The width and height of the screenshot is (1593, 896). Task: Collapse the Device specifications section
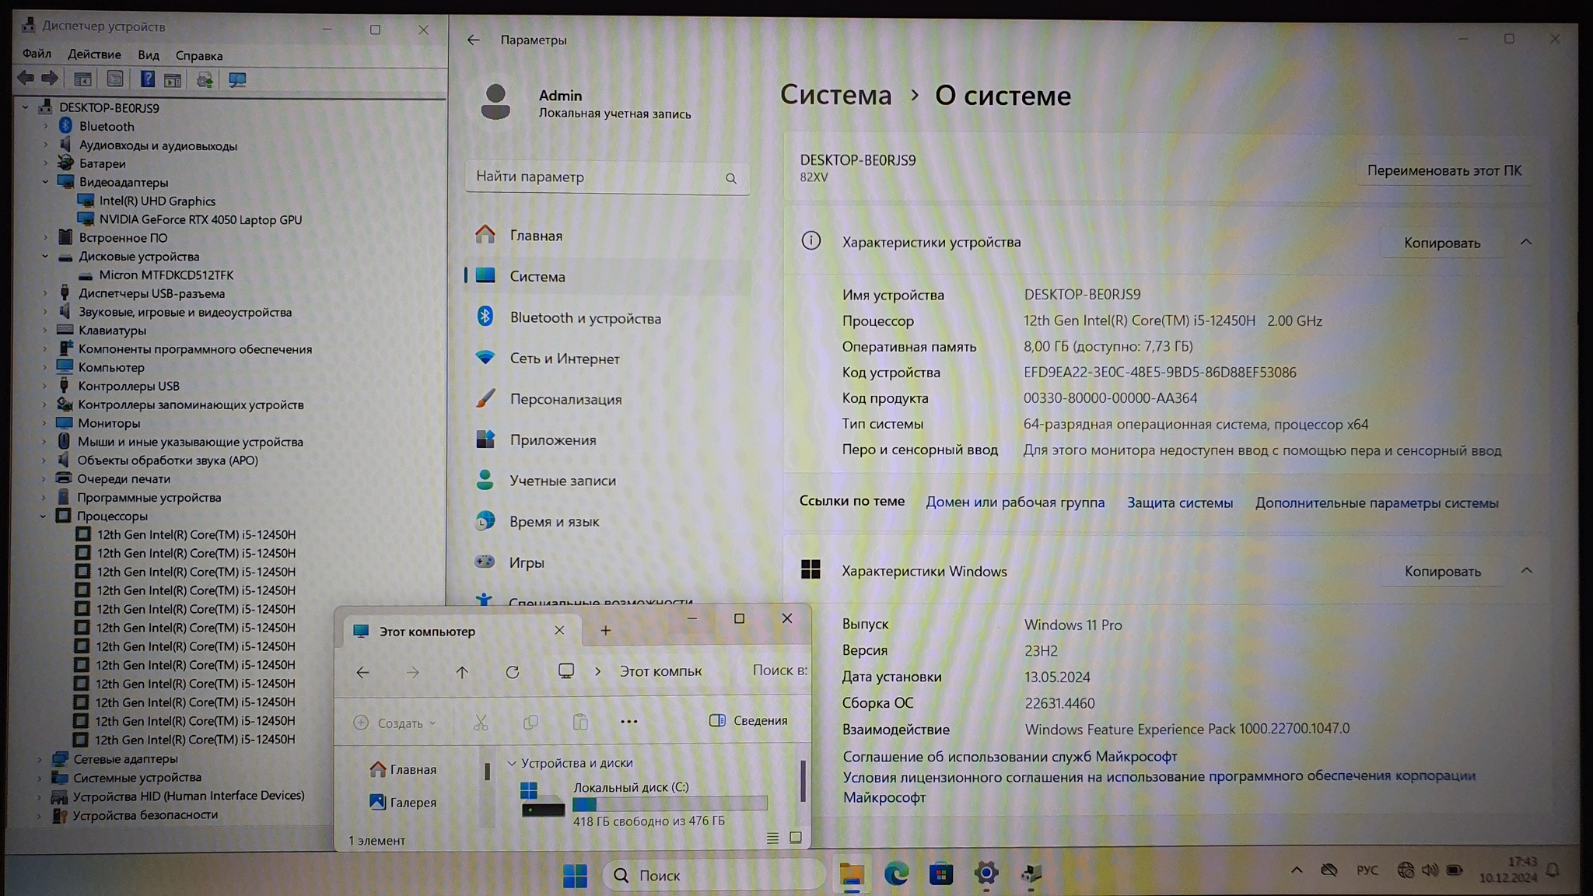(x=1525, y=242)
